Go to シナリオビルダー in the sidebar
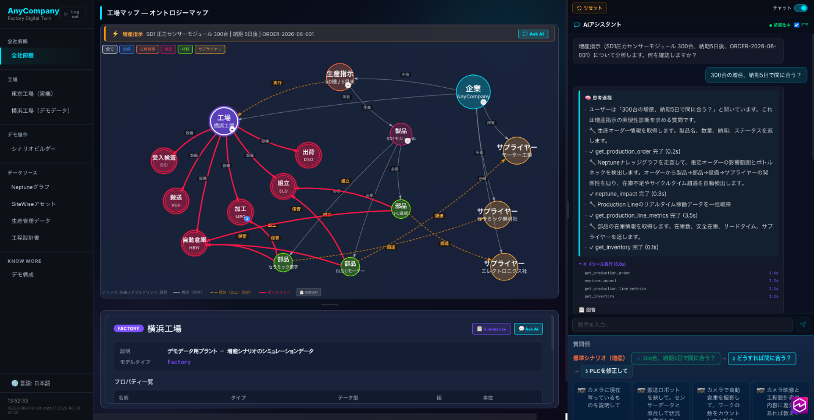 (34, 148)
